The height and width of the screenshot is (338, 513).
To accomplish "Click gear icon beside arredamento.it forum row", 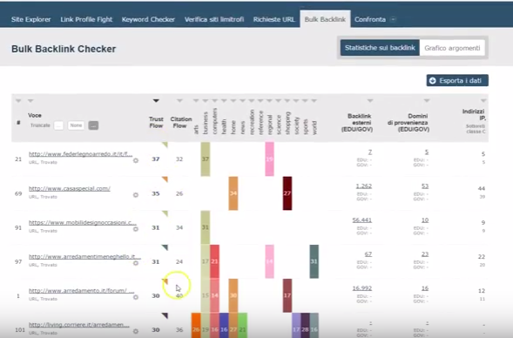I will pyautogui.click(x=136, y=297).
